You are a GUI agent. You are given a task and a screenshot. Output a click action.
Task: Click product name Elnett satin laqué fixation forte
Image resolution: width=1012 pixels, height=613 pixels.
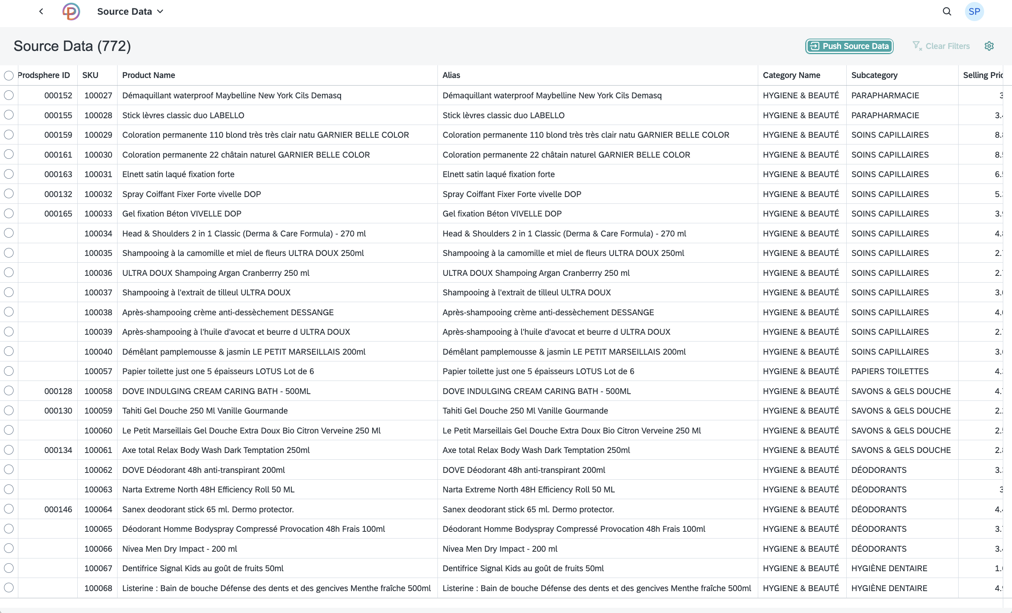click(x=178, y=174)
